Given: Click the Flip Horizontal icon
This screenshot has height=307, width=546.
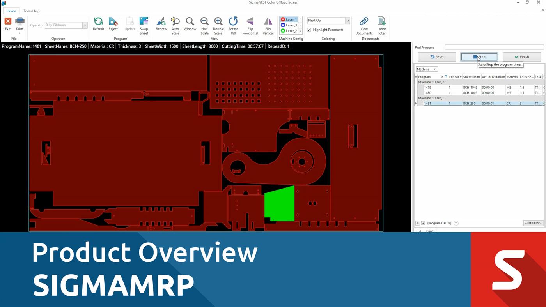Looking at the screenshot, I should 250,23.
